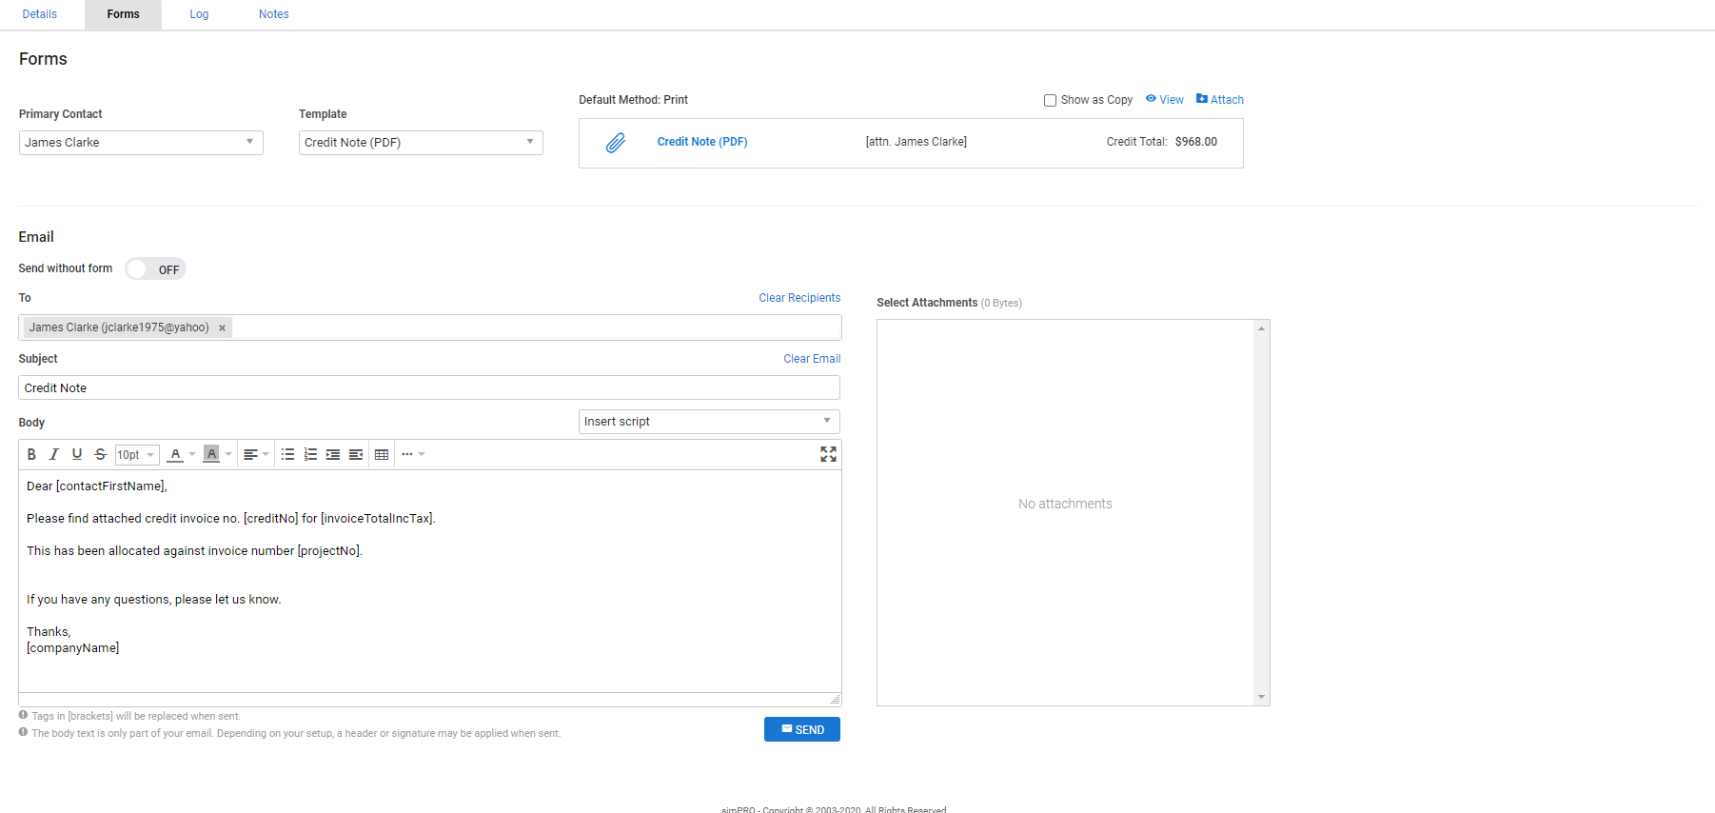Screen dimensions: 1715x813
Task: Insert a bullet list
Action: click(287, 455)
